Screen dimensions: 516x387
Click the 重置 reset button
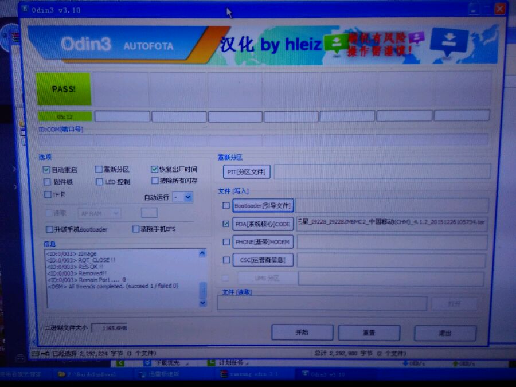coord(369,333)
